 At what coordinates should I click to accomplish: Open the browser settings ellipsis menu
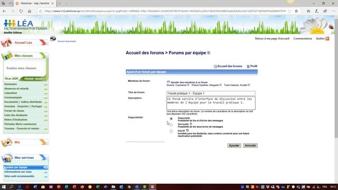pyautogui.click(x=333, y=11)
